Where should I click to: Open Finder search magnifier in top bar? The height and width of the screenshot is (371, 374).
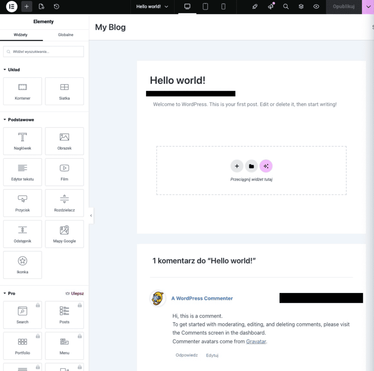tap(286, 7)
